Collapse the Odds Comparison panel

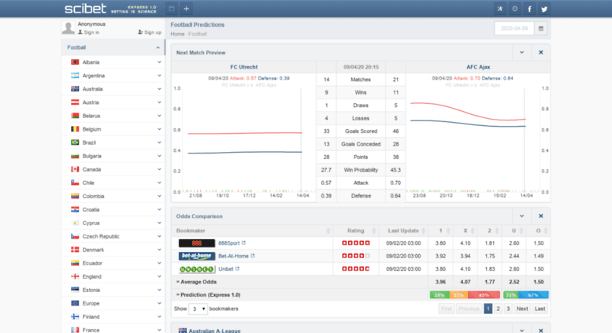pyautogui.click(x=522, y=216)
